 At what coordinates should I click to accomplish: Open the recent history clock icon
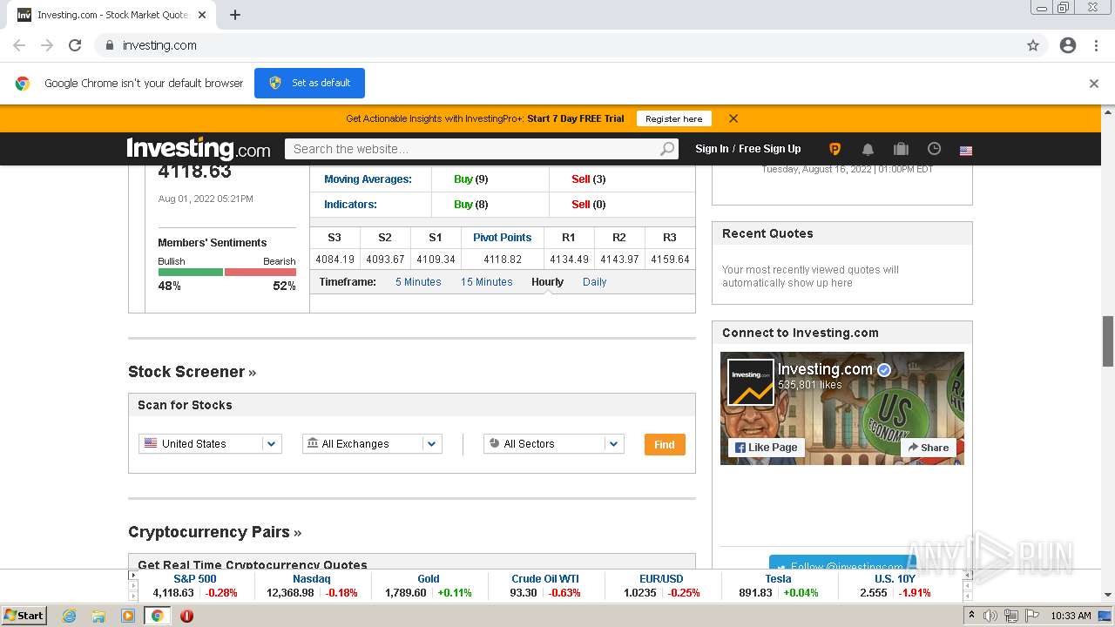(x=934, y=149)
